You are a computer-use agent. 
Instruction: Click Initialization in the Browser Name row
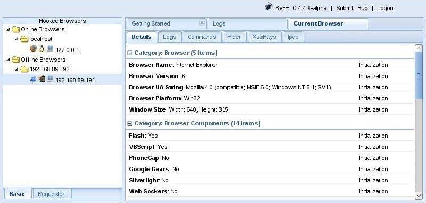click(x=373, y=65)
